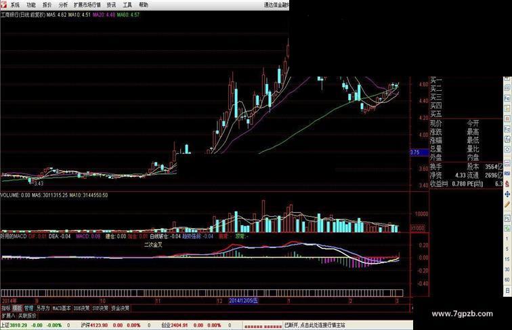Click the MA20 indicator label

(104, 15)
